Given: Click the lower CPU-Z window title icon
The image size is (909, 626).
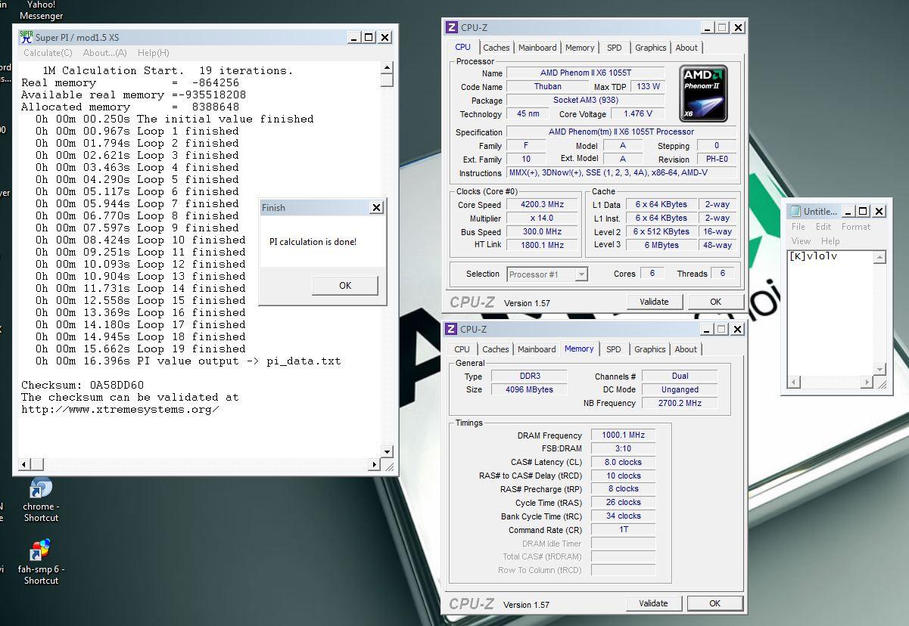Looking at the screenshot, I should 451,329.
